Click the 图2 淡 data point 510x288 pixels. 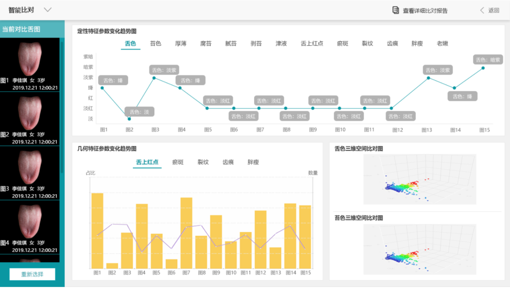tap(129, 119)
